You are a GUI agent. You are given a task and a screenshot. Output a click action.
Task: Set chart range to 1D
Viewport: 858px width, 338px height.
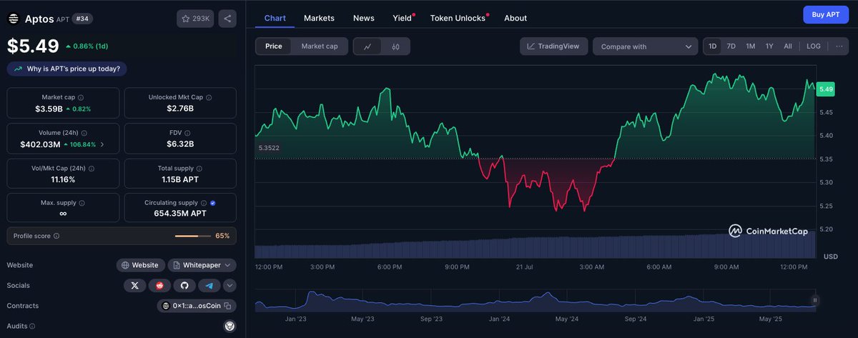(713, 46)
